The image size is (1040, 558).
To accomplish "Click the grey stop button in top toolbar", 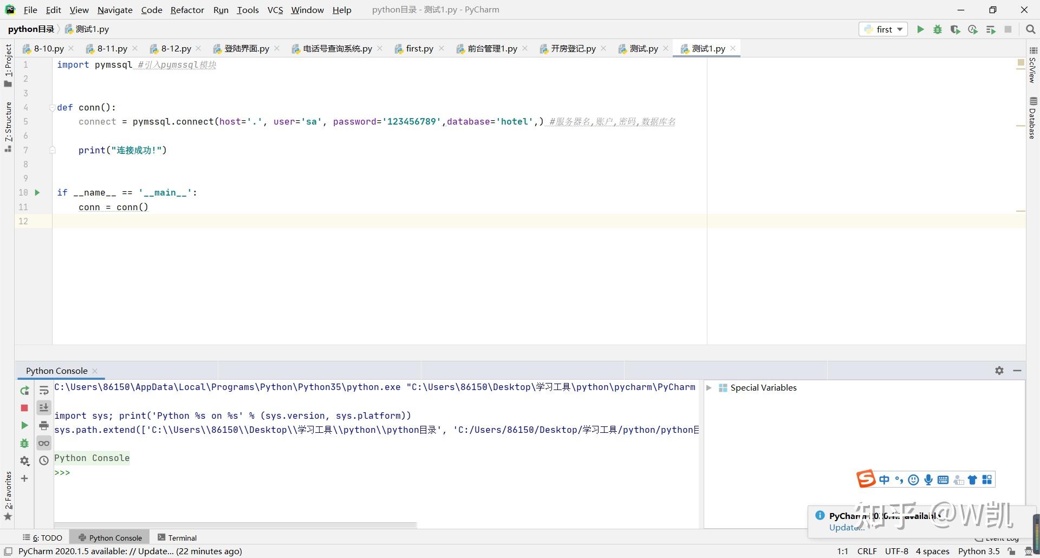I will coord(1008,29).
